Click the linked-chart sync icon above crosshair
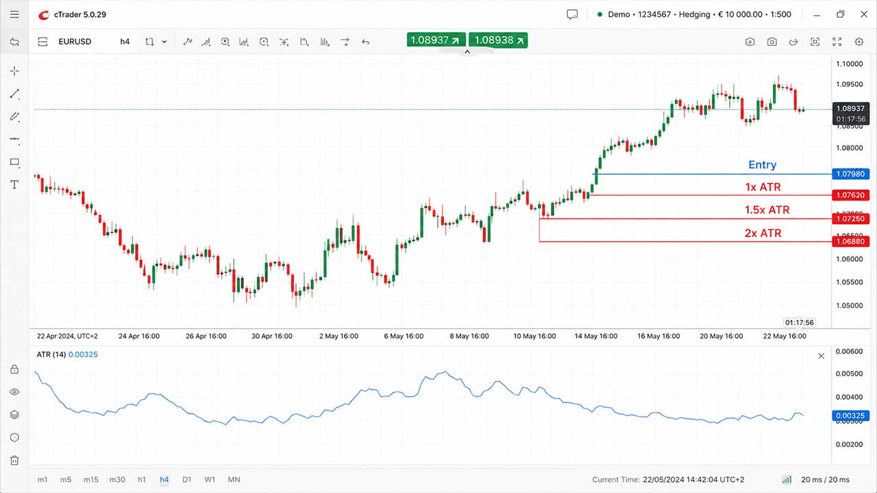The image size is (877, 493). click(14, 42)
